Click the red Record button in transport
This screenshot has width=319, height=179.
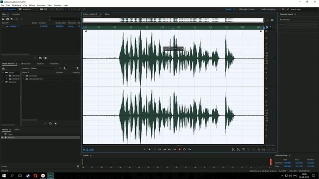(x=179, y=149)
